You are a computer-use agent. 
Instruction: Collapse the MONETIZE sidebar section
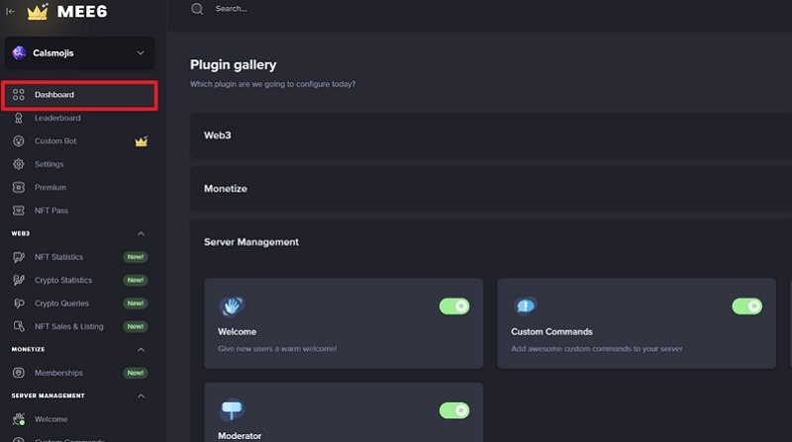(x=141, y=349)
